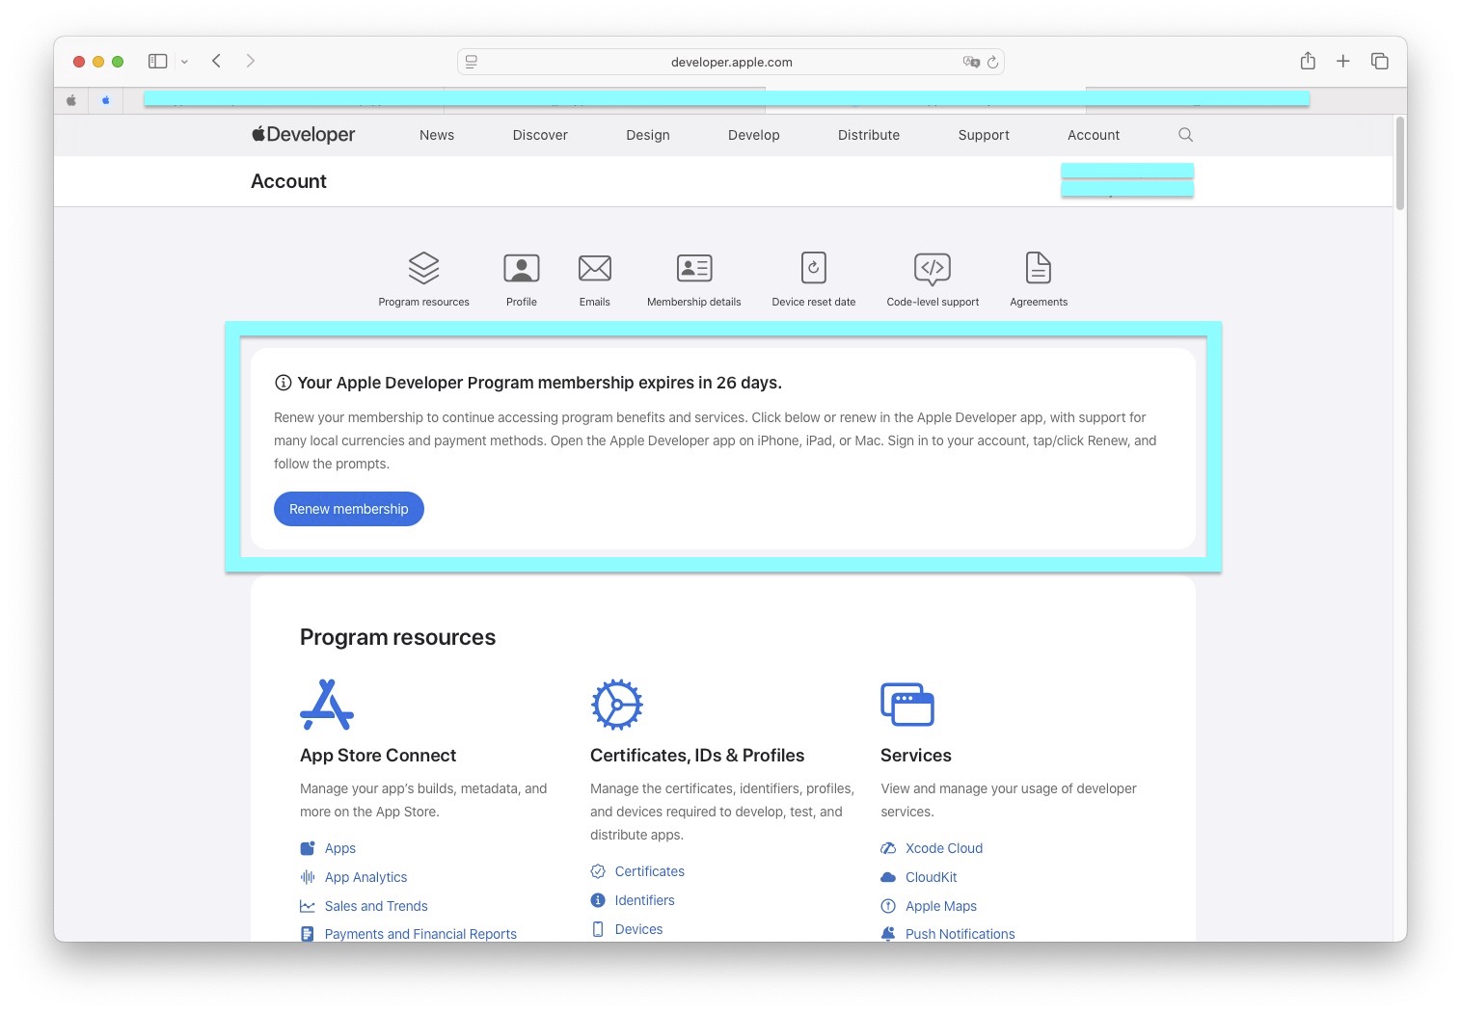Viewport: 1461px width, 1013px height.
Task: Toggle the Safari sidebar button
Action: 157,61
